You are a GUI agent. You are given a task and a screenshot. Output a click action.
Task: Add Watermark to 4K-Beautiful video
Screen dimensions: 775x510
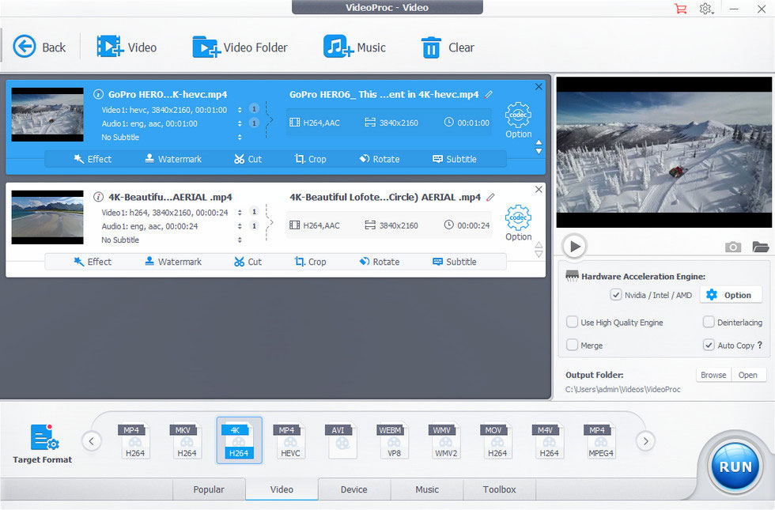coord(173,262)
